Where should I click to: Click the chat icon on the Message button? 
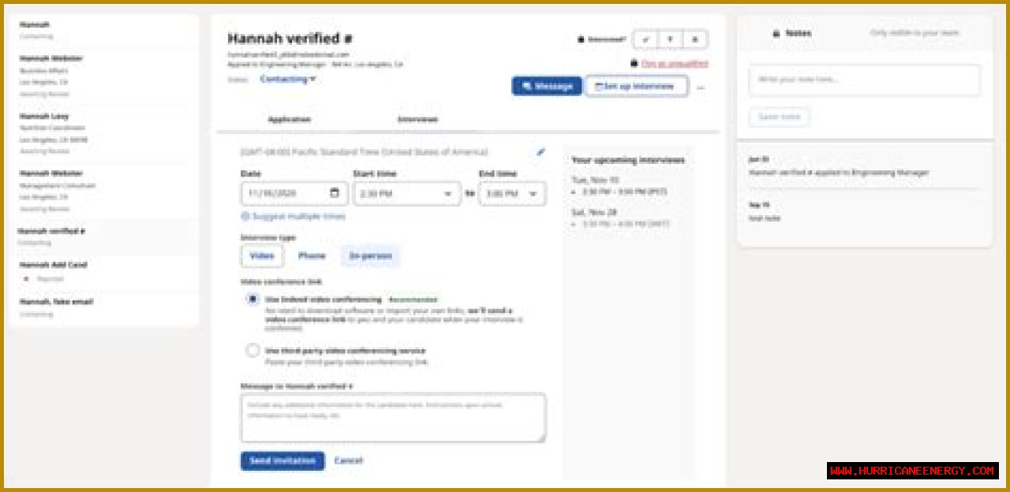(x=528, y=86)
